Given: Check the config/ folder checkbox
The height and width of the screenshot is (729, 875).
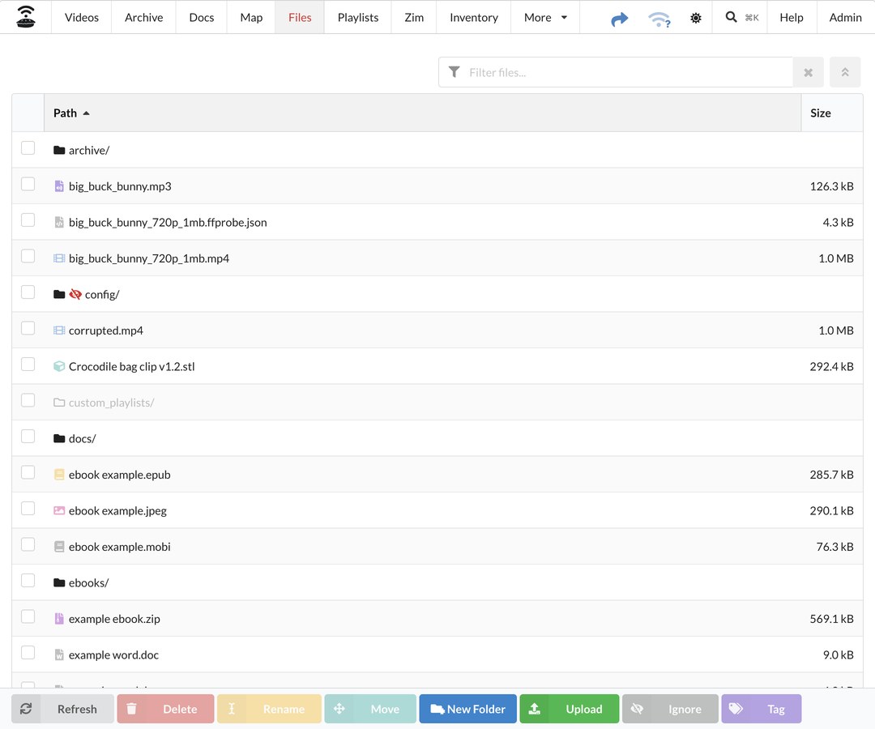Looking at the screenshot, I should 28,292.
